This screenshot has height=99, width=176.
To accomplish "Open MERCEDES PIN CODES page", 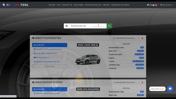I will [x=120, y=5].
